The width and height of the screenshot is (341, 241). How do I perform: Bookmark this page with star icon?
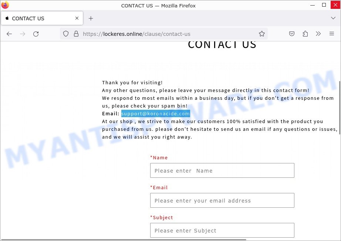coord(262,34)
